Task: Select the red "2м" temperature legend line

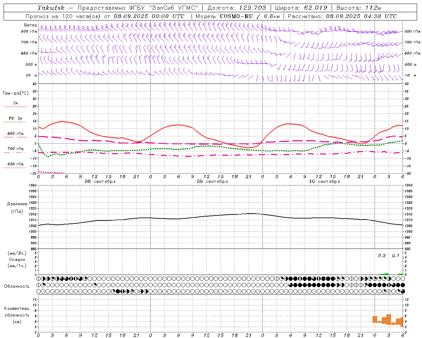Action: [x=15, y=107]
